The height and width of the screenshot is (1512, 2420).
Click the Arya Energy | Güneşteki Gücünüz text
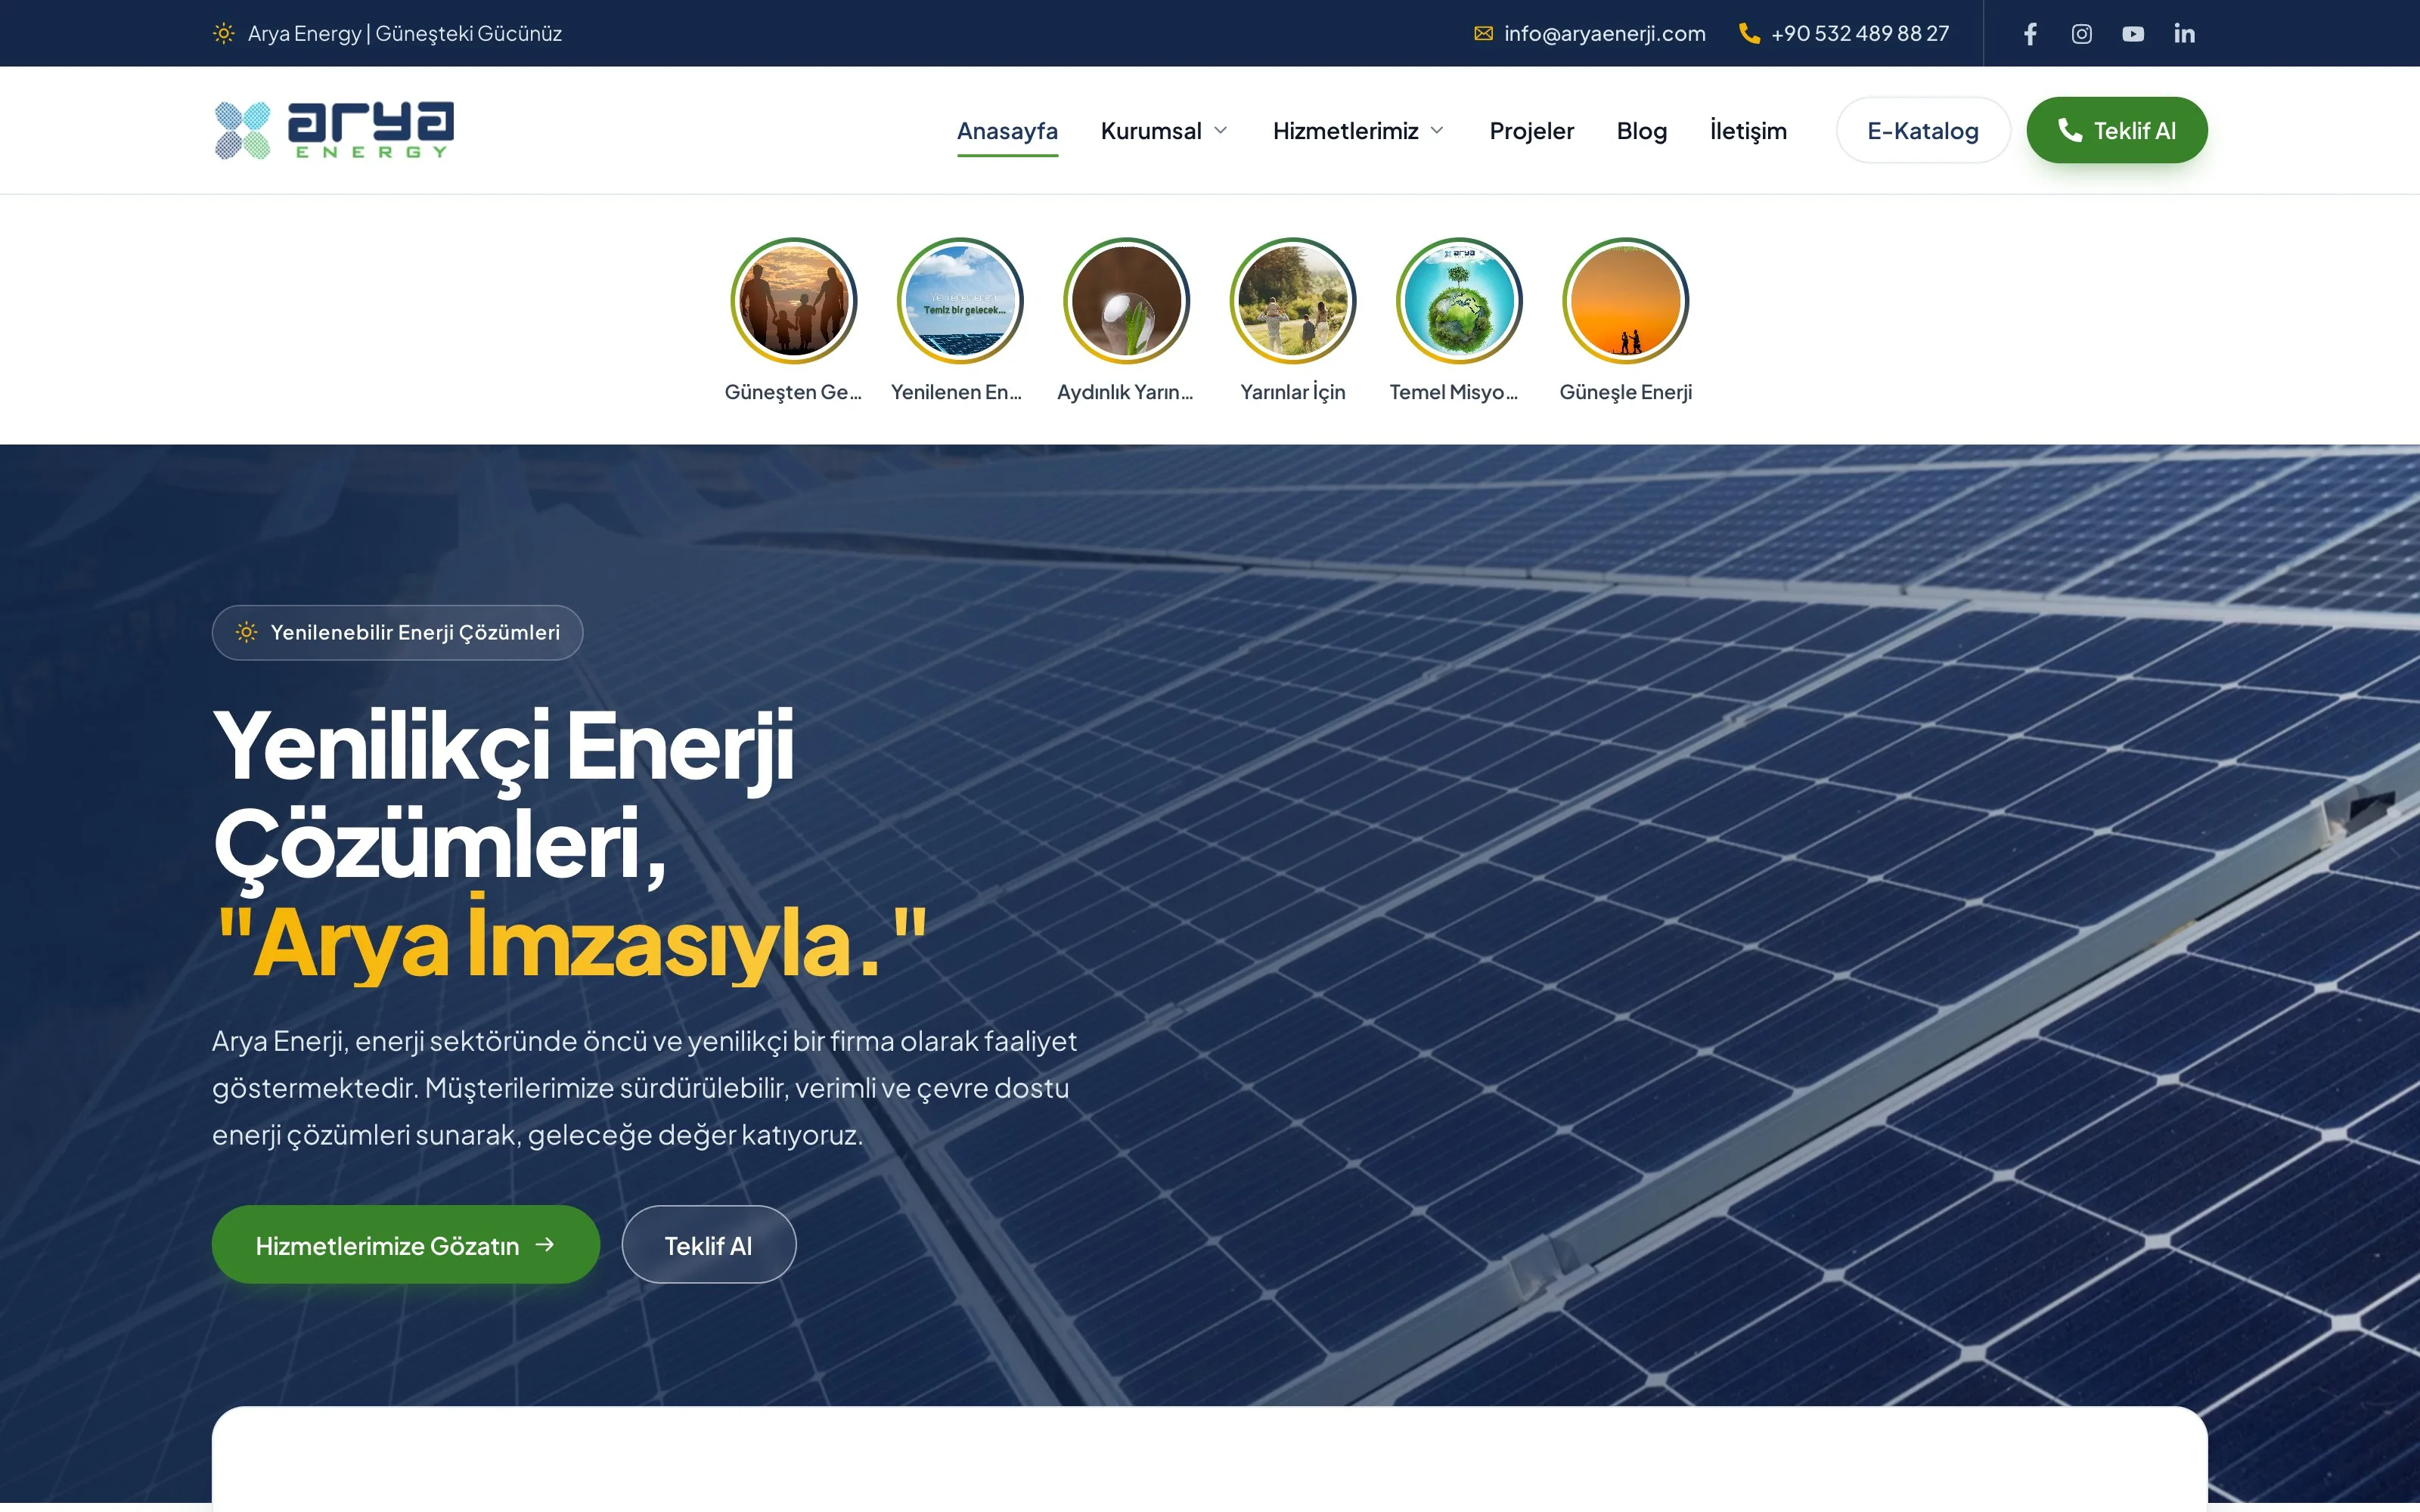pos(405,34)
